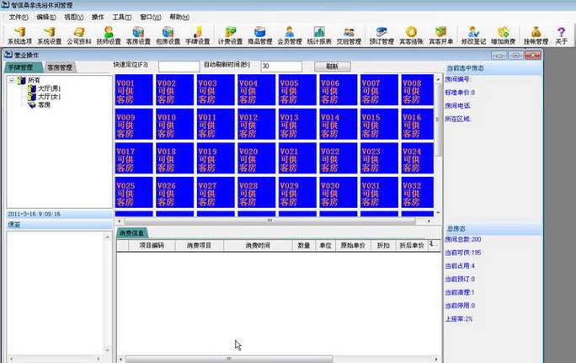
Task: Collapse the 所有 tree node
Action: point(10,81)
